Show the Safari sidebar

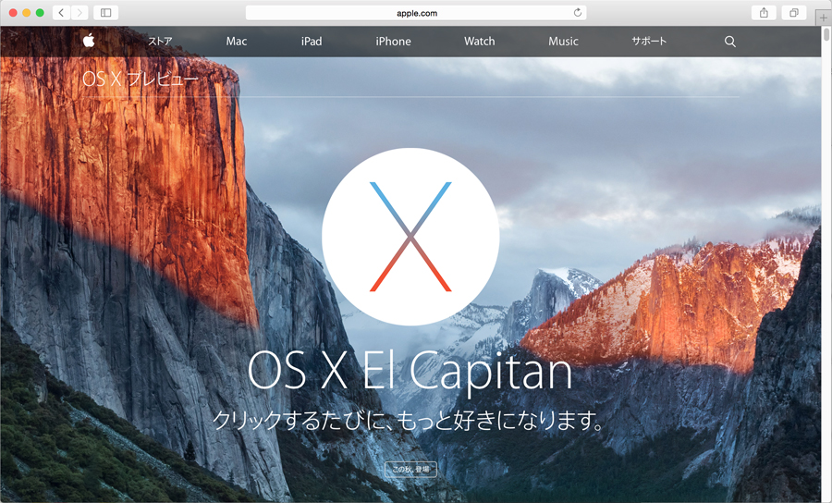pyautogui.click(x=105, y=13)
